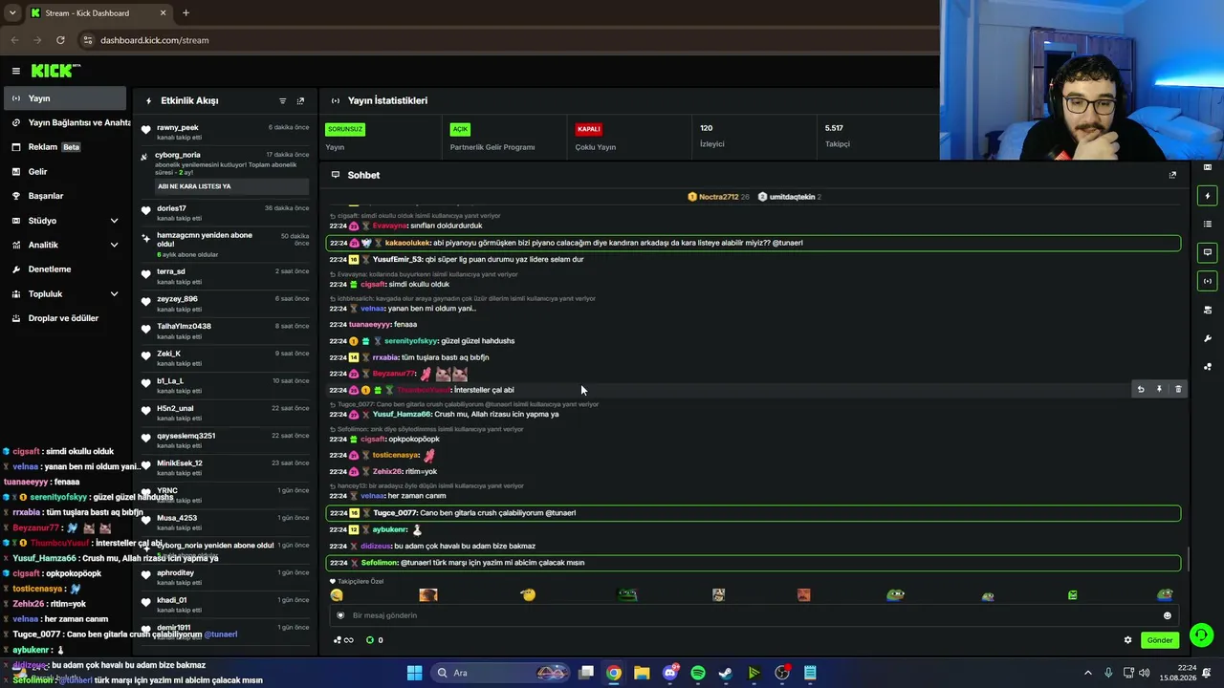This screenshot has width=1224, height=688.
Task: Pop out the Sohbet chat panel
Action: (x=1172, y=175)
